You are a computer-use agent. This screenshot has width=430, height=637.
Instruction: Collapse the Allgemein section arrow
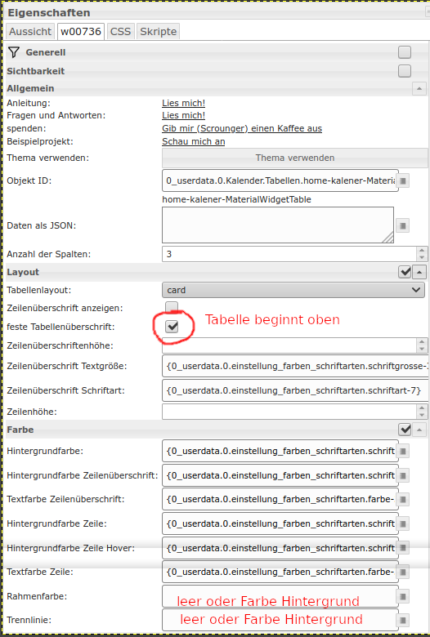[419, 88]
